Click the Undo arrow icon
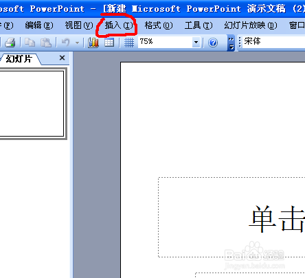305x278 pixels. pos(66,43)
